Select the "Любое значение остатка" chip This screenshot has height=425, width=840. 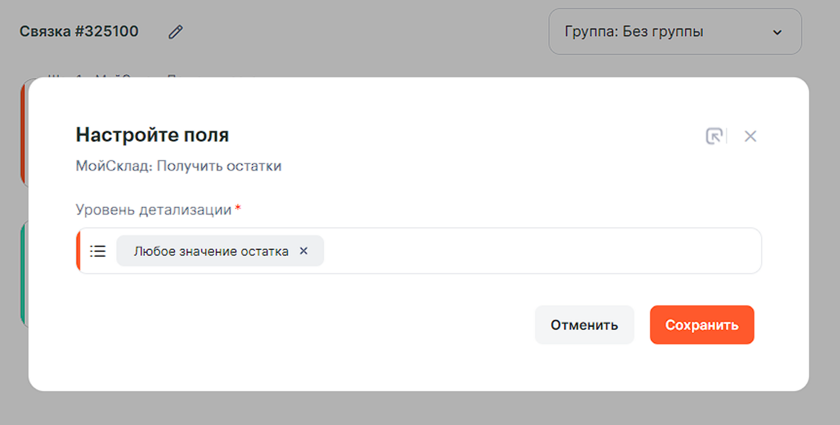coord(211,251)
